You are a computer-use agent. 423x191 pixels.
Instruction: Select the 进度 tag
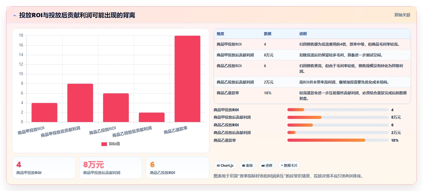(x=267, y=165)
